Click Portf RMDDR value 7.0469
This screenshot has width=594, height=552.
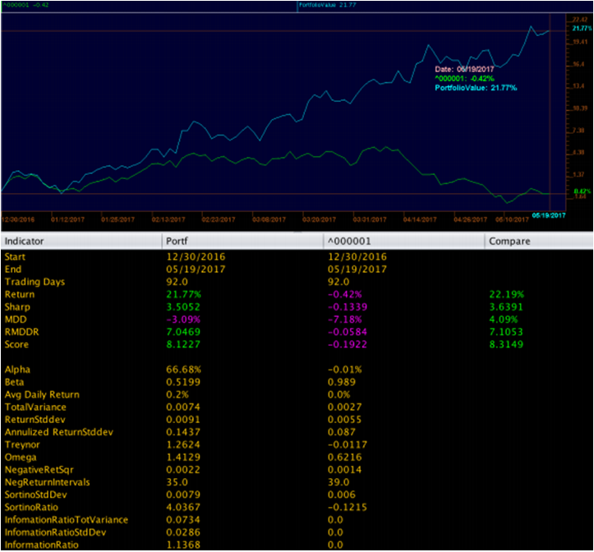pyautogui.click(x=183, y=332)
